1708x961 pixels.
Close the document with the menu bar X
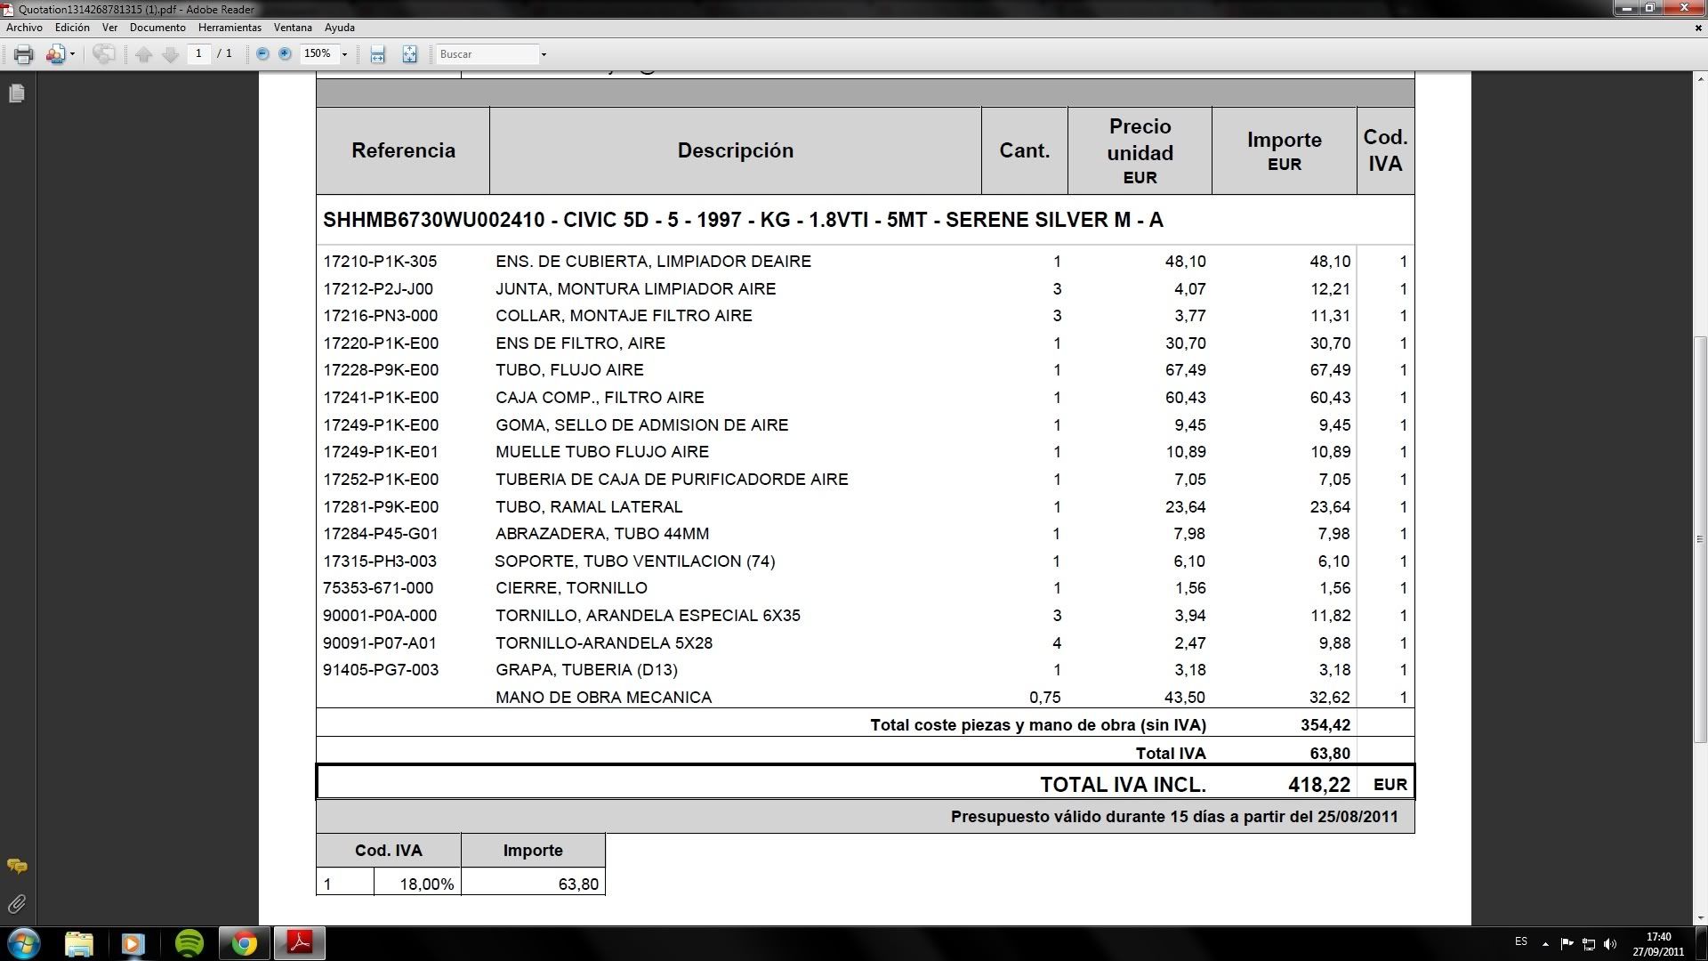(x=1697, y=28)
